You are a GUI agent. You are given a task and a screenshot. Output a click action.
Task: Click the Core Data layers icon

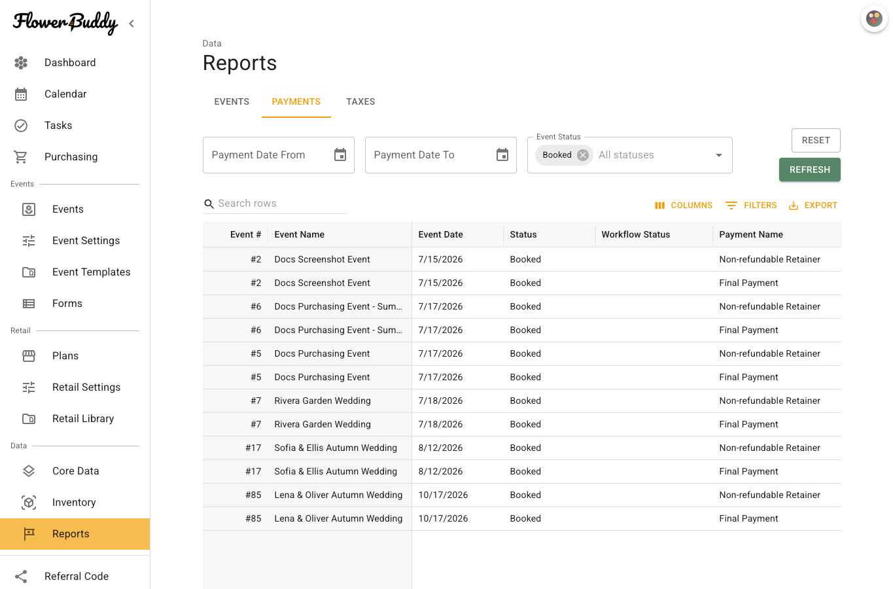(29, 471)
